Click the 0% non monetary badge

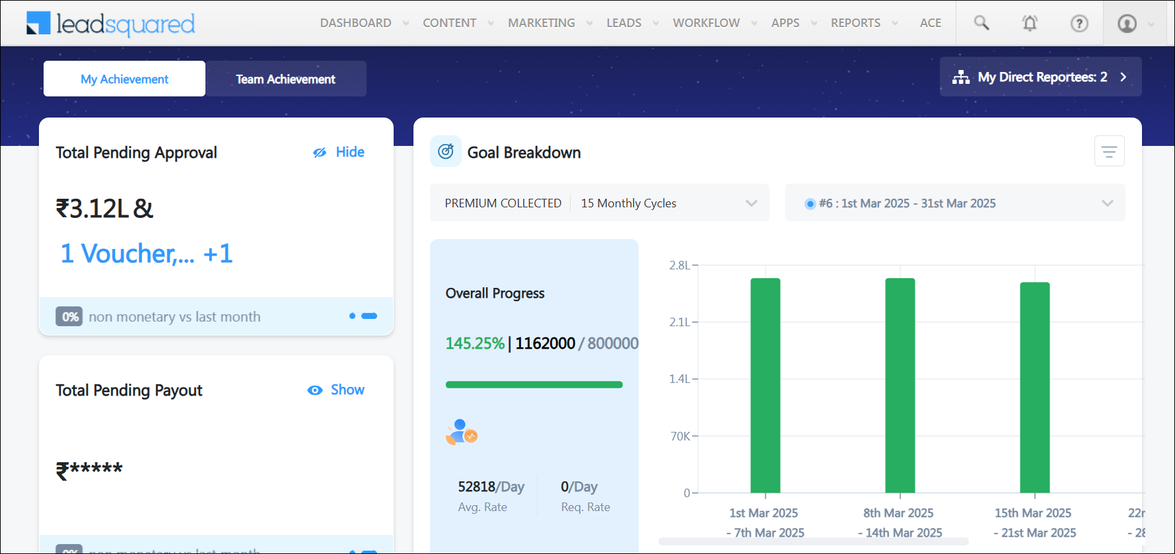coord(69,317)
